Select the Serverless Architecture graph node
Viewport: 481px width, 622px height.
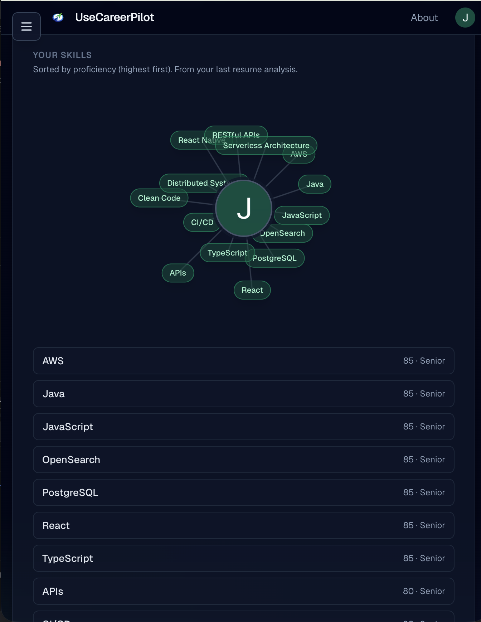pyautogui.click(x=266, y=145)
